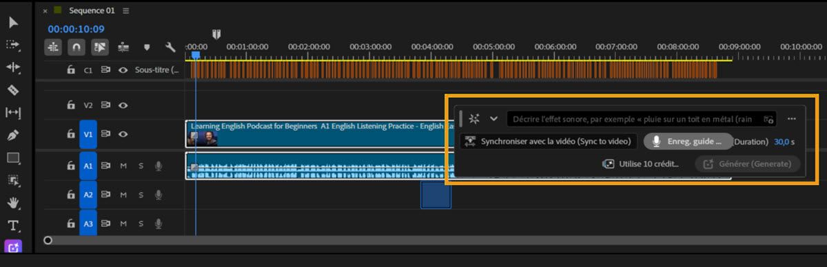Screen dimensions: 827x267
Task: Open Sequence 01 panel menu
Action: tap(125, 11)
